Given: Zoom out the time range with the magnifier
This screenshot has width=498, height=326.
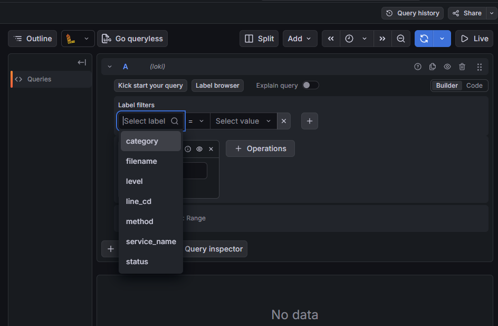Looking at the screenshot, I should (x=401, y=38).
